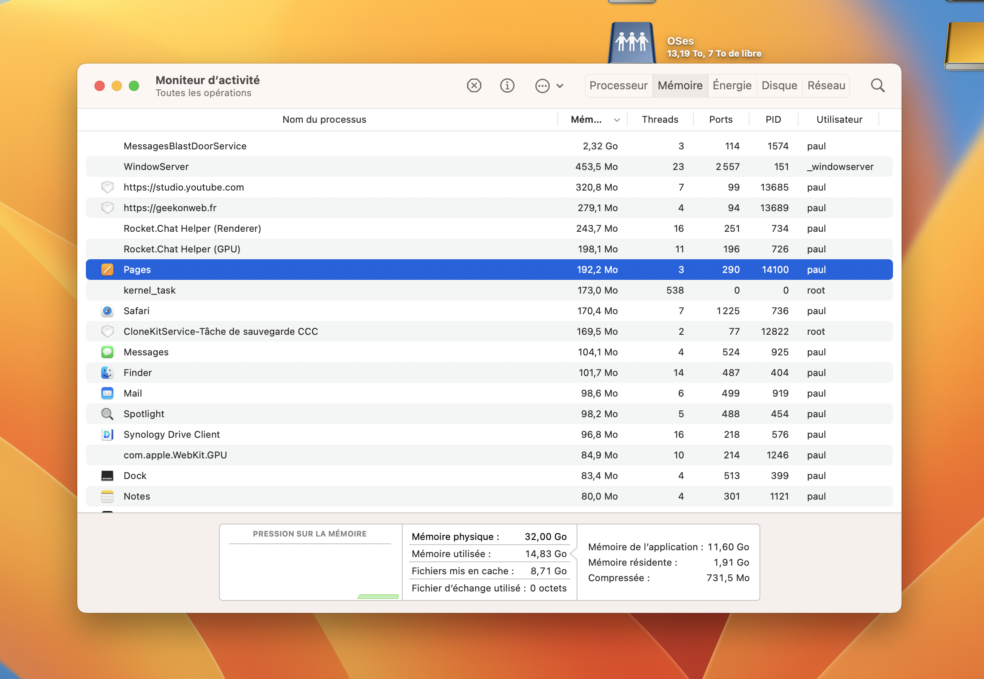Click the Moniteur d'activité window title

[207, 80]
